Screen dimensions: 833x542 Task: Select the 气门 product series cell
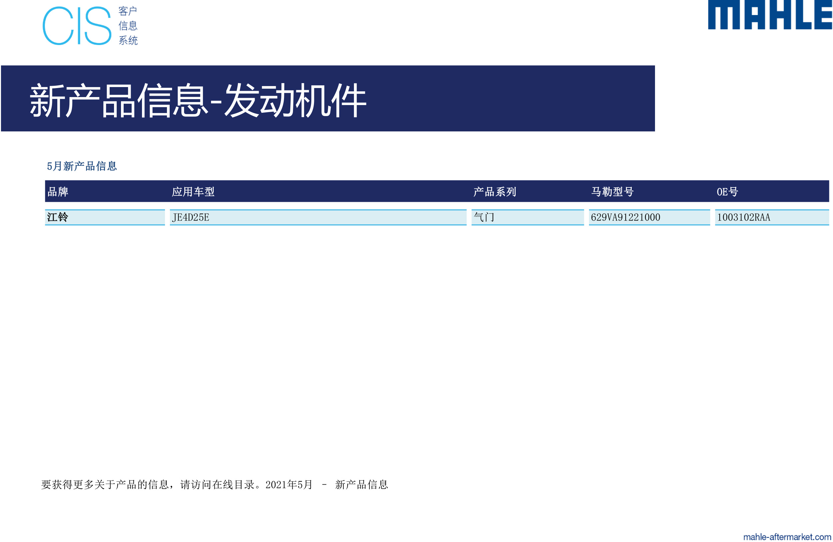528,217
